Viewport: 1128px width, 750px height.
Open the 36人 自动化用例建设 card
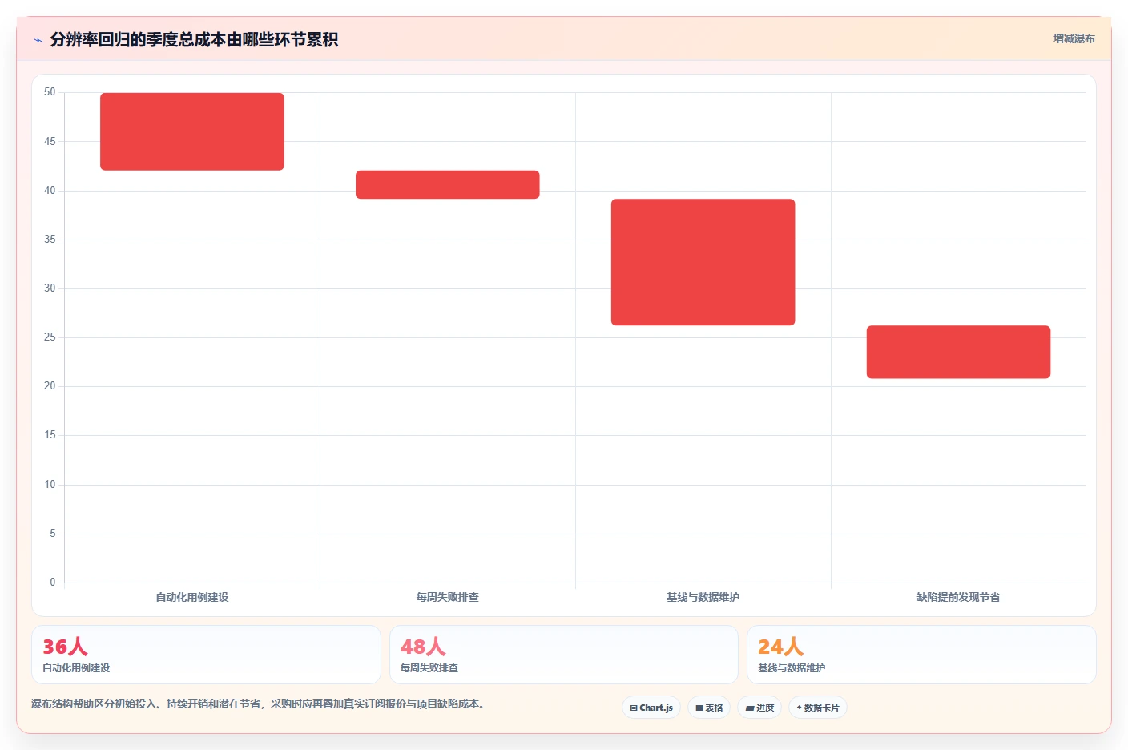tap(206, 655)
